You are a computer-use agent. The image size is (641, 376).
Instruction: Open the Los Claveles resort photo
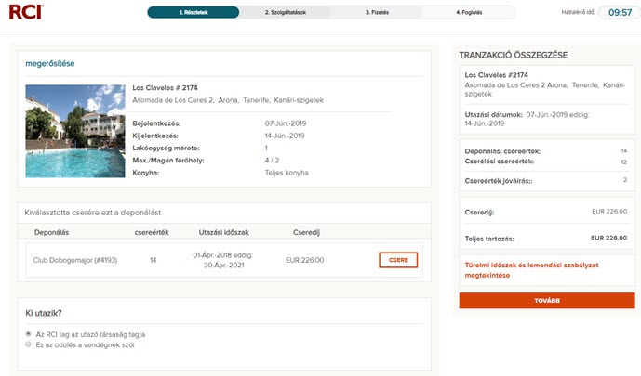click(x=75, y=131)
